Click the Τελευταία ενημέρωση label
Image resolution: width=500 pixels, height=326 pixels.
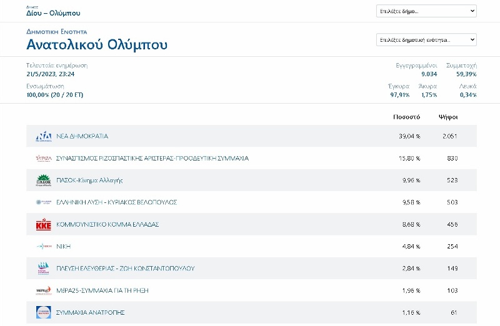[57, 66]
